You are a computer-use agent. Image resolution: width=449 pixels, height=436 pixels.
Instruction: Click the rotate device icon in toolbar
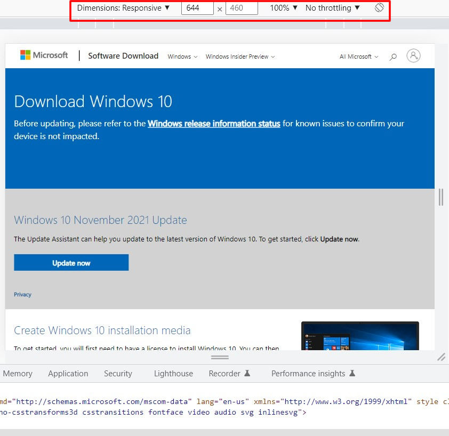(379, 8)
